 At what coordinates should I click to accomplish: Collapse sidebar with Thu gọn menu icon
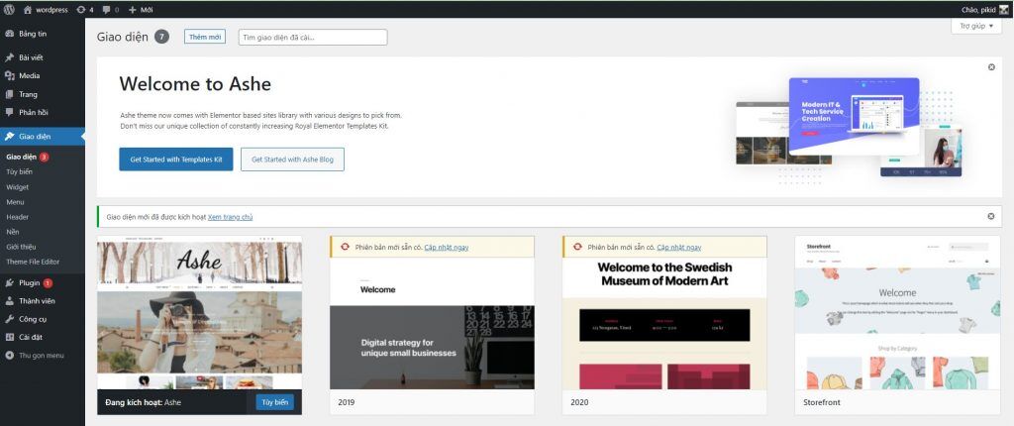(9, 355)
